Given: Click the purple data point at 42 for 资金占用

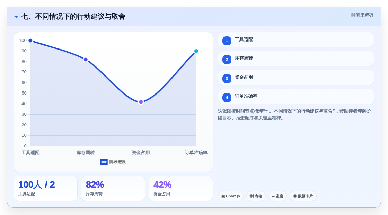Looking at the screenshot, I should pos(141,102).
